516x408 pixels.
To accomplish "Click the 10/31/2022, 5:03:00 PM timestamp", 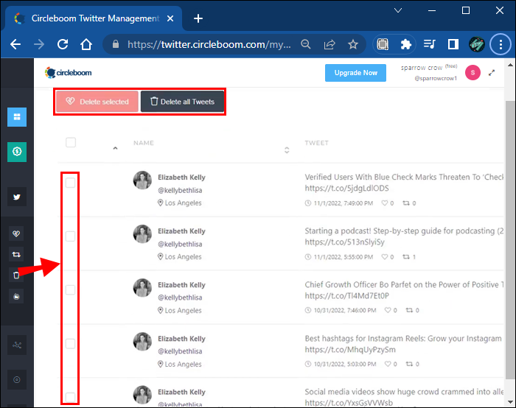I will [345, 364].
